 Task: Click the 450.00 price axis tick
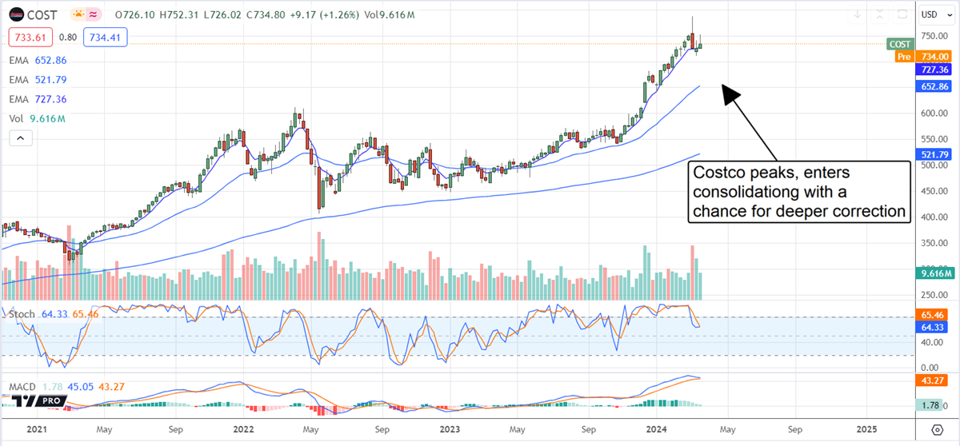[x=934, y=191]
